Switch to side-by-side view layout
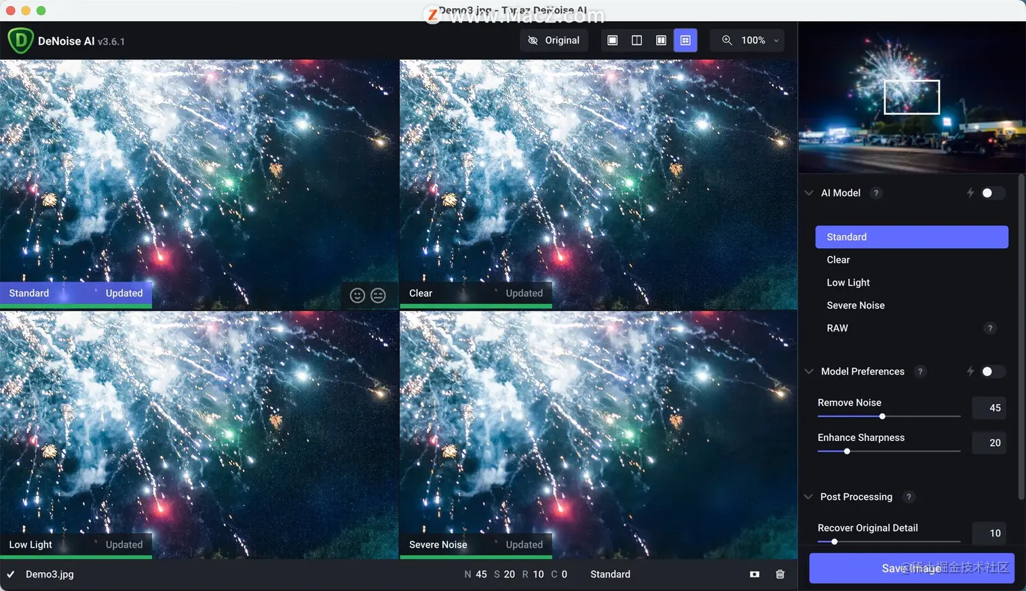Image resolution: width=1026 pixels, height=591 pixels. tap(661, 40)
